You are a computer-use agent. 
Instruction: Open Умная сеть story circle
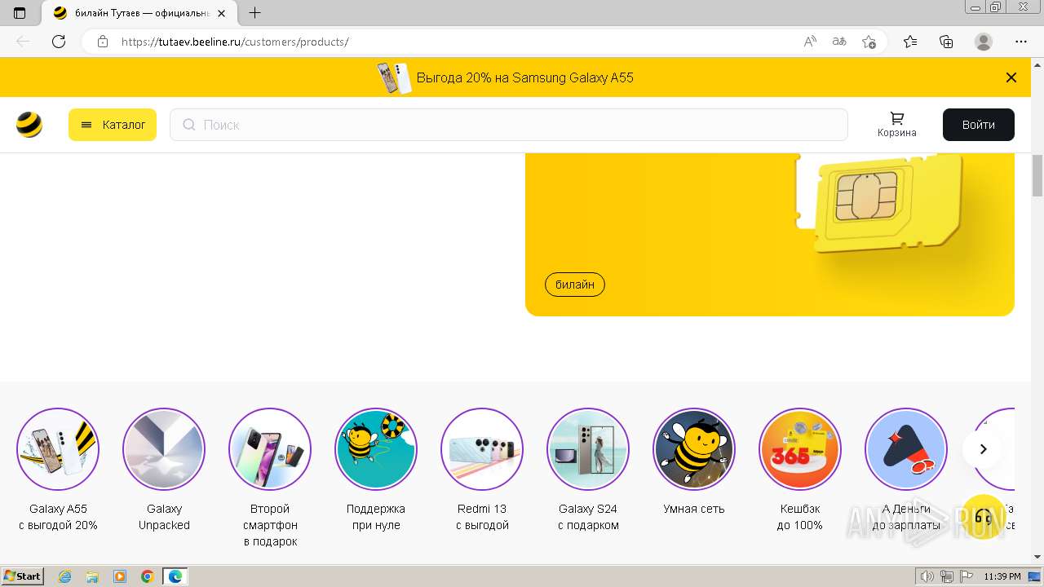(x=694, y=449)
